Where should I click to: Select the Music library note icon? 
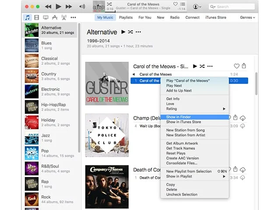point(27,17)
